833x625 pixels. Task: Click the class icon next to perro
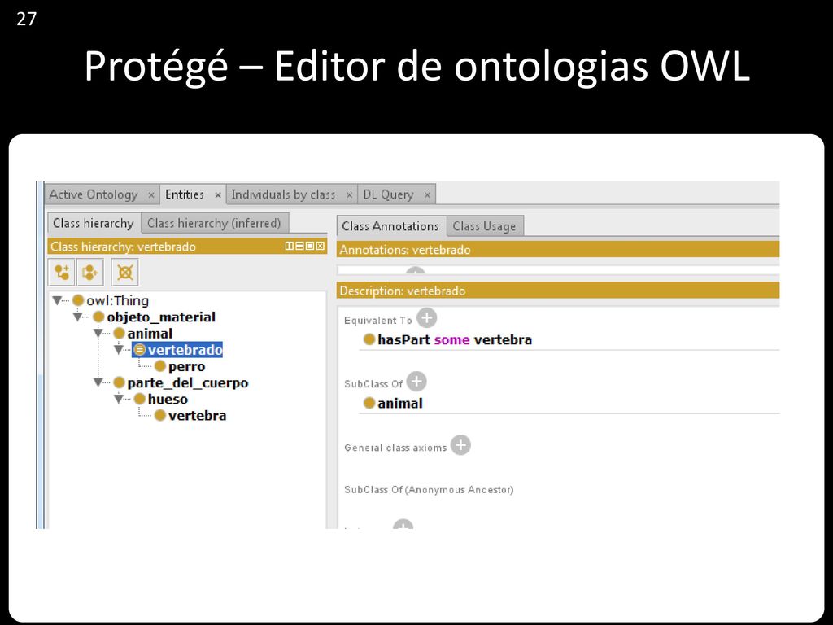point(160,366)
